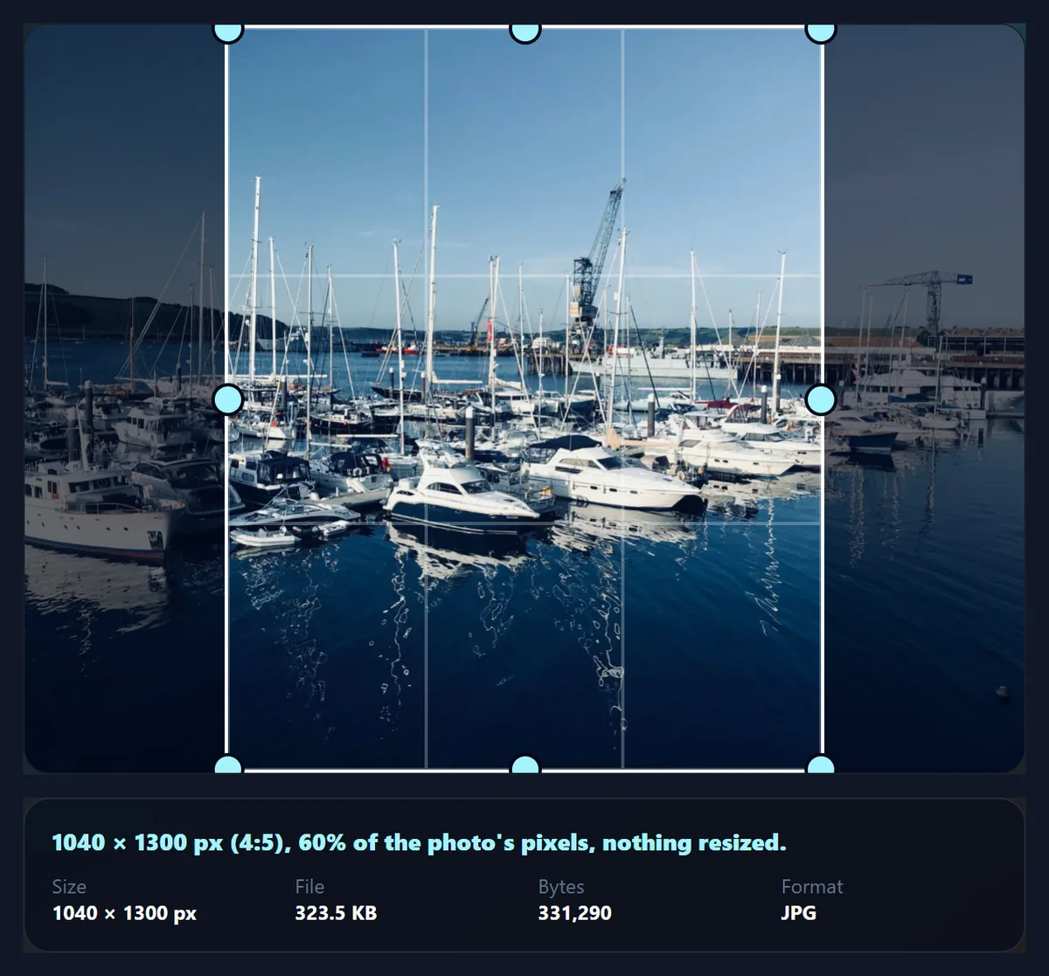1049x976 pixels.
Task: Click the "File" label
Action: 309,886
